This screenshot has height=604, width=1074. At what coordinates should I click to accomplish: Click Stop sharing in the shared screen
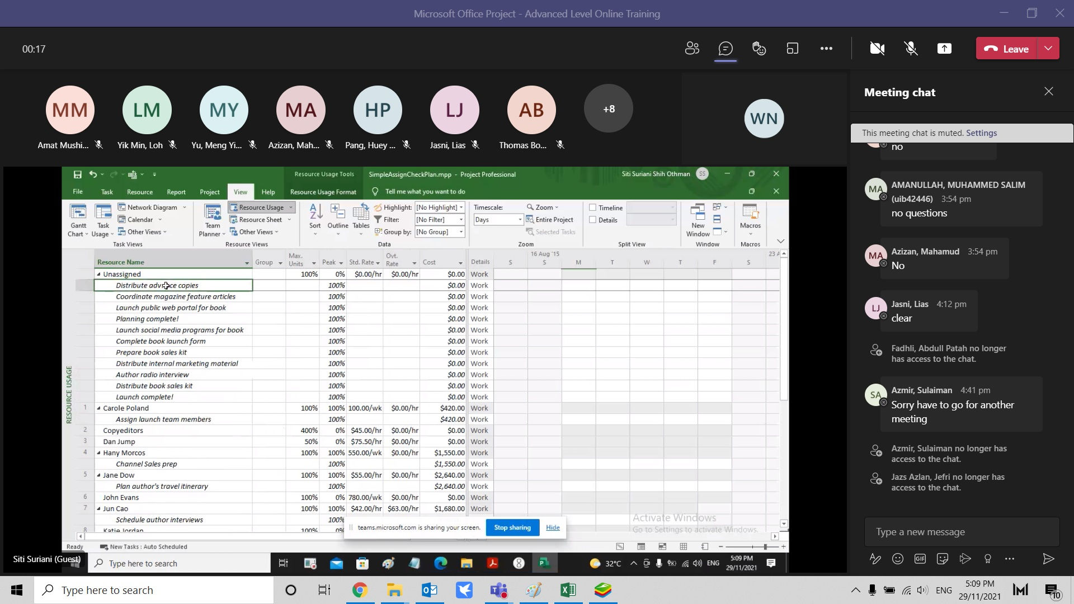[x=512, y=527]
